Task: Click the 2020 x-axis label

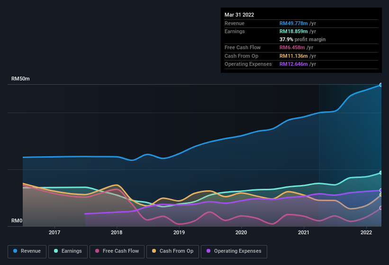Action: [241, 232]
